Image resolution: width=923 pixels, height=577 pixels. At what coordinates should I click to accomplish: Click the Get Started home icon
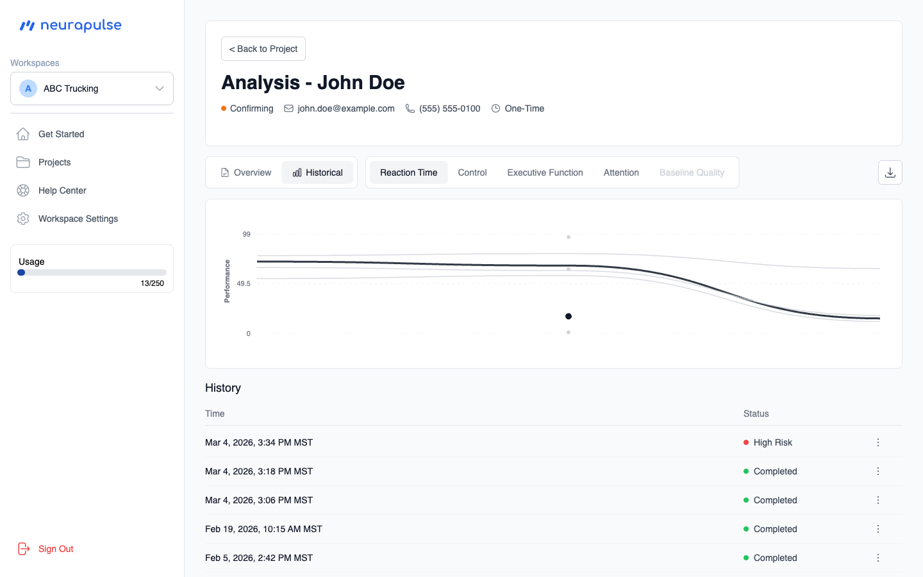click(23, 134)
